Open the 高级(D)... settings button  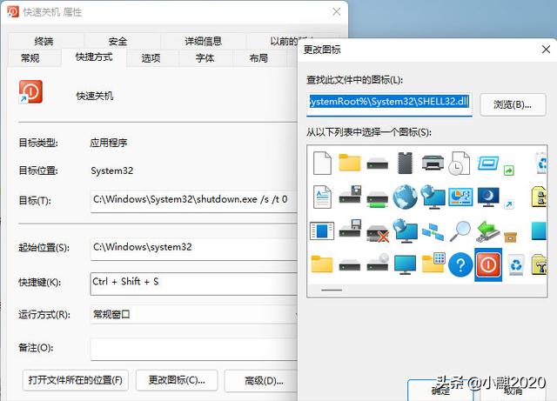(x=261, y=380)
